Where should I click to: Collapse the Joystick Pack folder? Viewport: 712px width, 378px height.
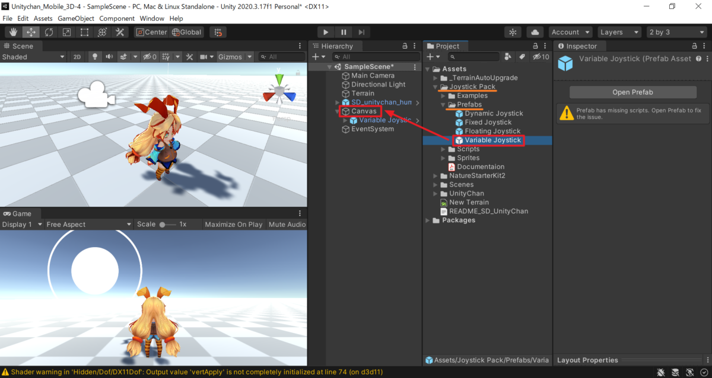436,87
